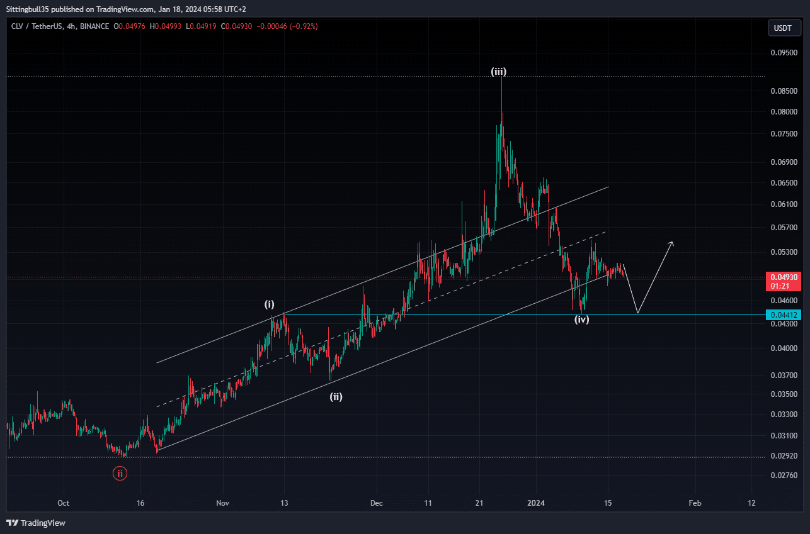Image resolution: width=810 pixels, height=534 pixels.
Task: Select the (iv) wave label
Action: coord(581,320)
